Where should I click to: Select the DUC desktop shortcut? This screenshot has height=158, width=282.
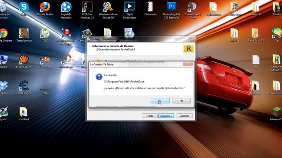(x=45, y=35)
